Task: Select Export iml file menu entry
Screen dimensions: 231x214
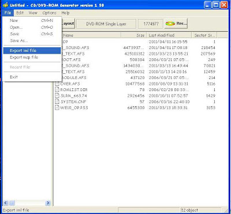Action: pyautogui.click(x=32, y=51)
